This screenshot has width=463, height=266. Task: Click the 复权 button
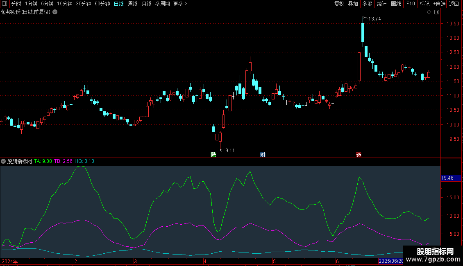[x=339, y=4]
